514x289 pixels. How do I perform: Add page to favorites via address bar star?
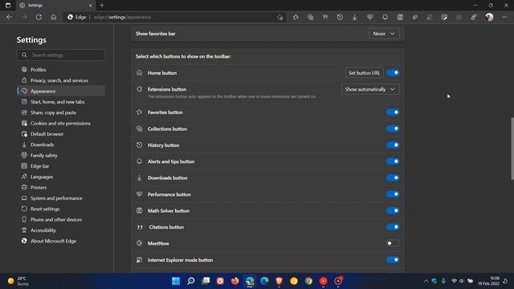[279, 17]
